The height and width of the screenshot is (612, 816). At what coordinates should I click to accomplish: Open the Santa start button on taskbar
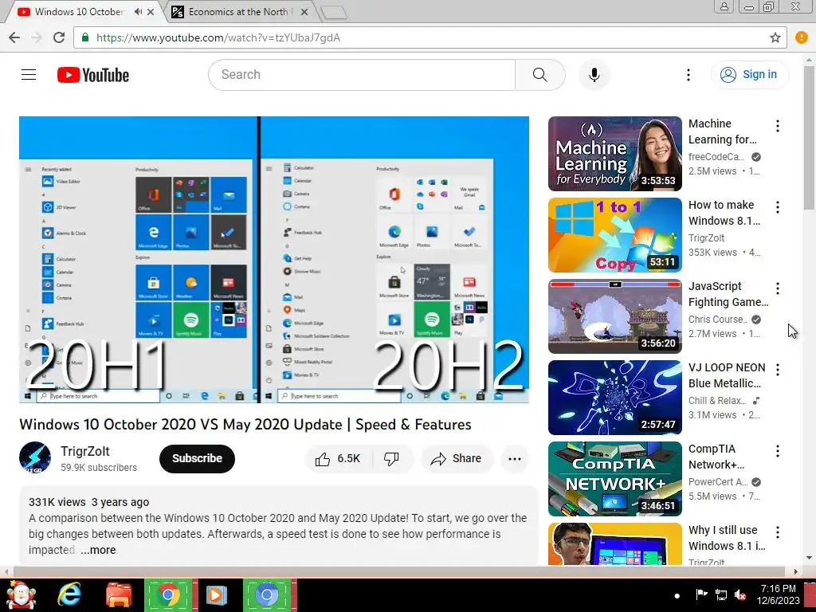pyautogui.click(x=21, y=594)
